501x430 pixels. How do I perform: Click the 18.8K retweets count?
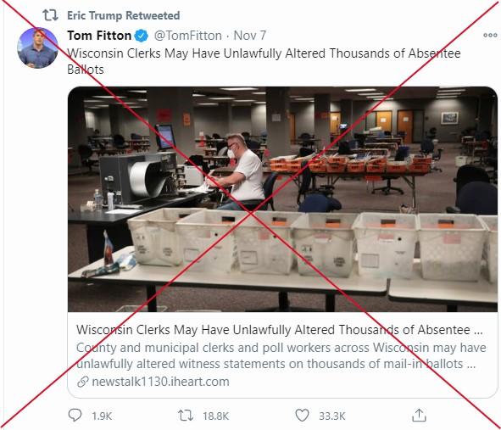[x=215, y=416]
